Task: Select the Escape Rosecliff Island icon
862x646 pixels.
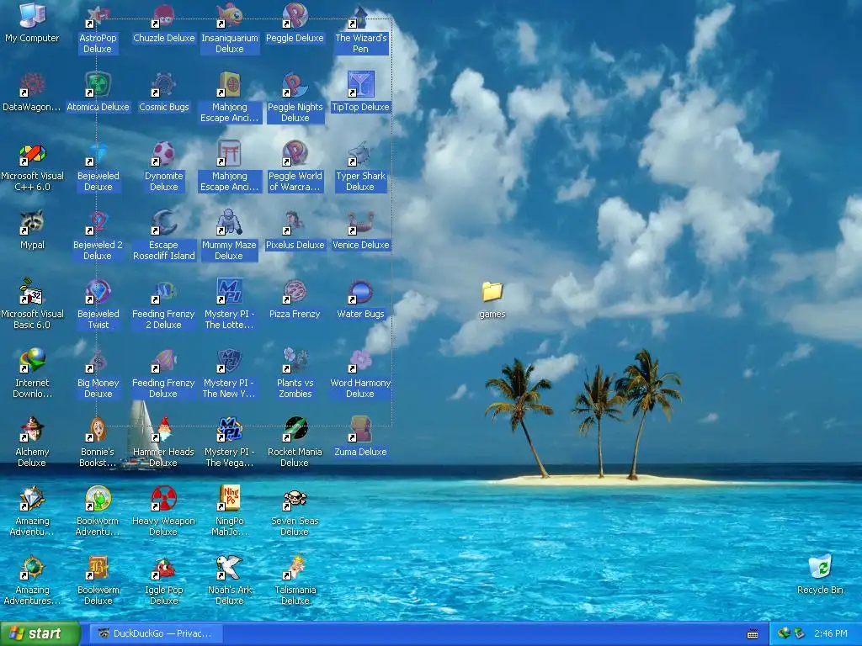Action: [x=164, y=222]
